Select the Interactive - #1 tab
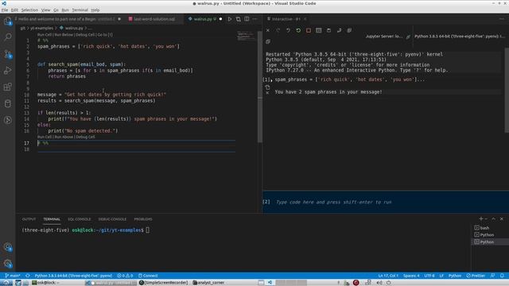Screen dimensions: 509x286 (286, 19)
